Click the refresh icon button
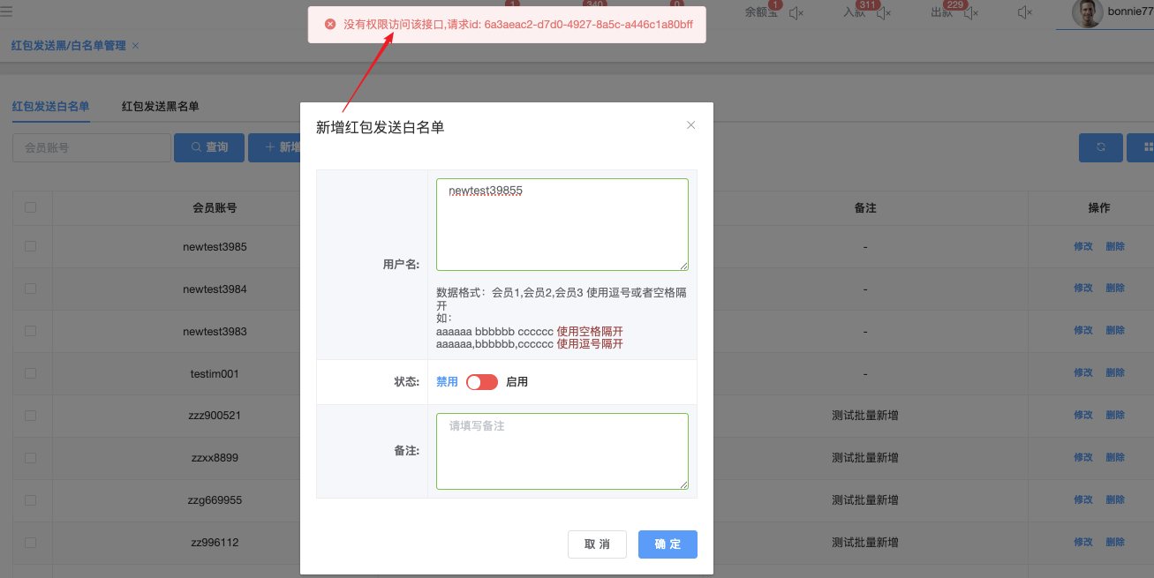Viewport: 1154px width, 578px height. [1100, 147]
